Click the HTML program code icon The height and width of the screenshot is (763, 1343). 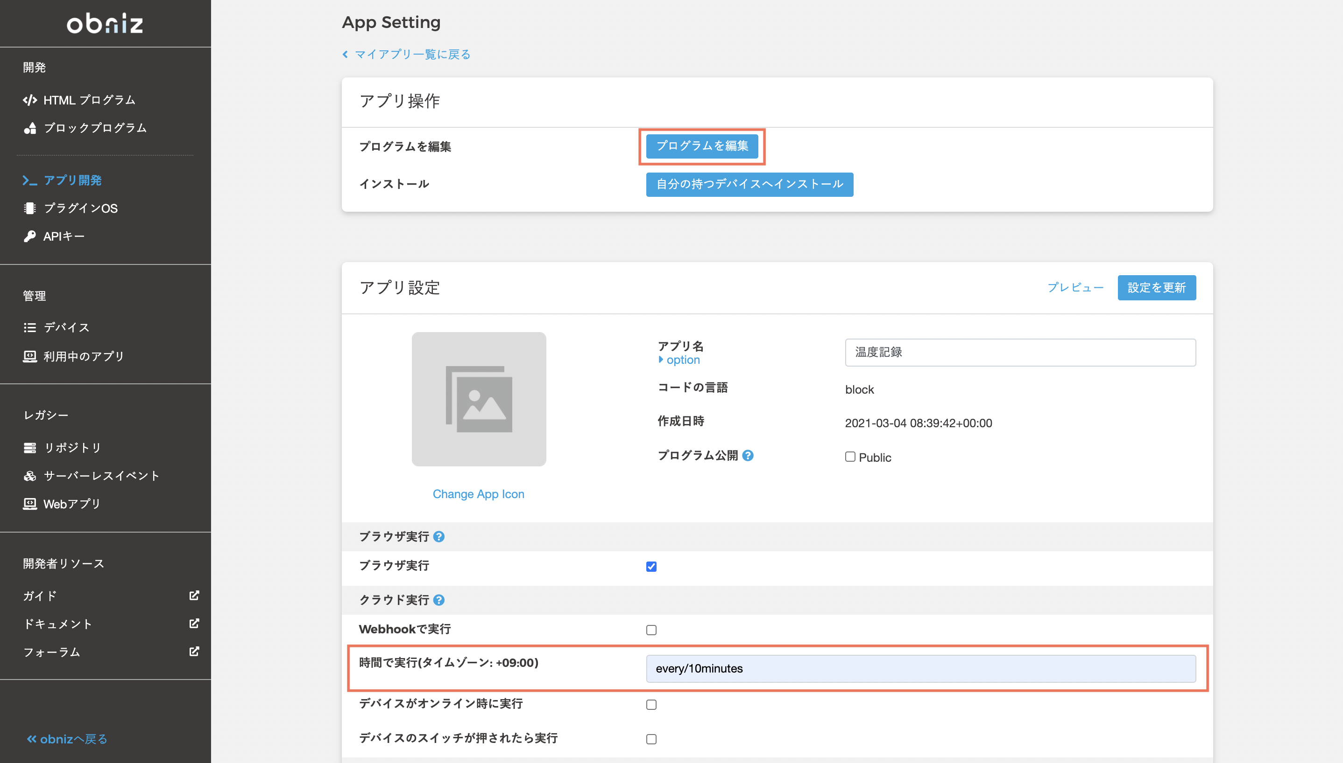30,100
